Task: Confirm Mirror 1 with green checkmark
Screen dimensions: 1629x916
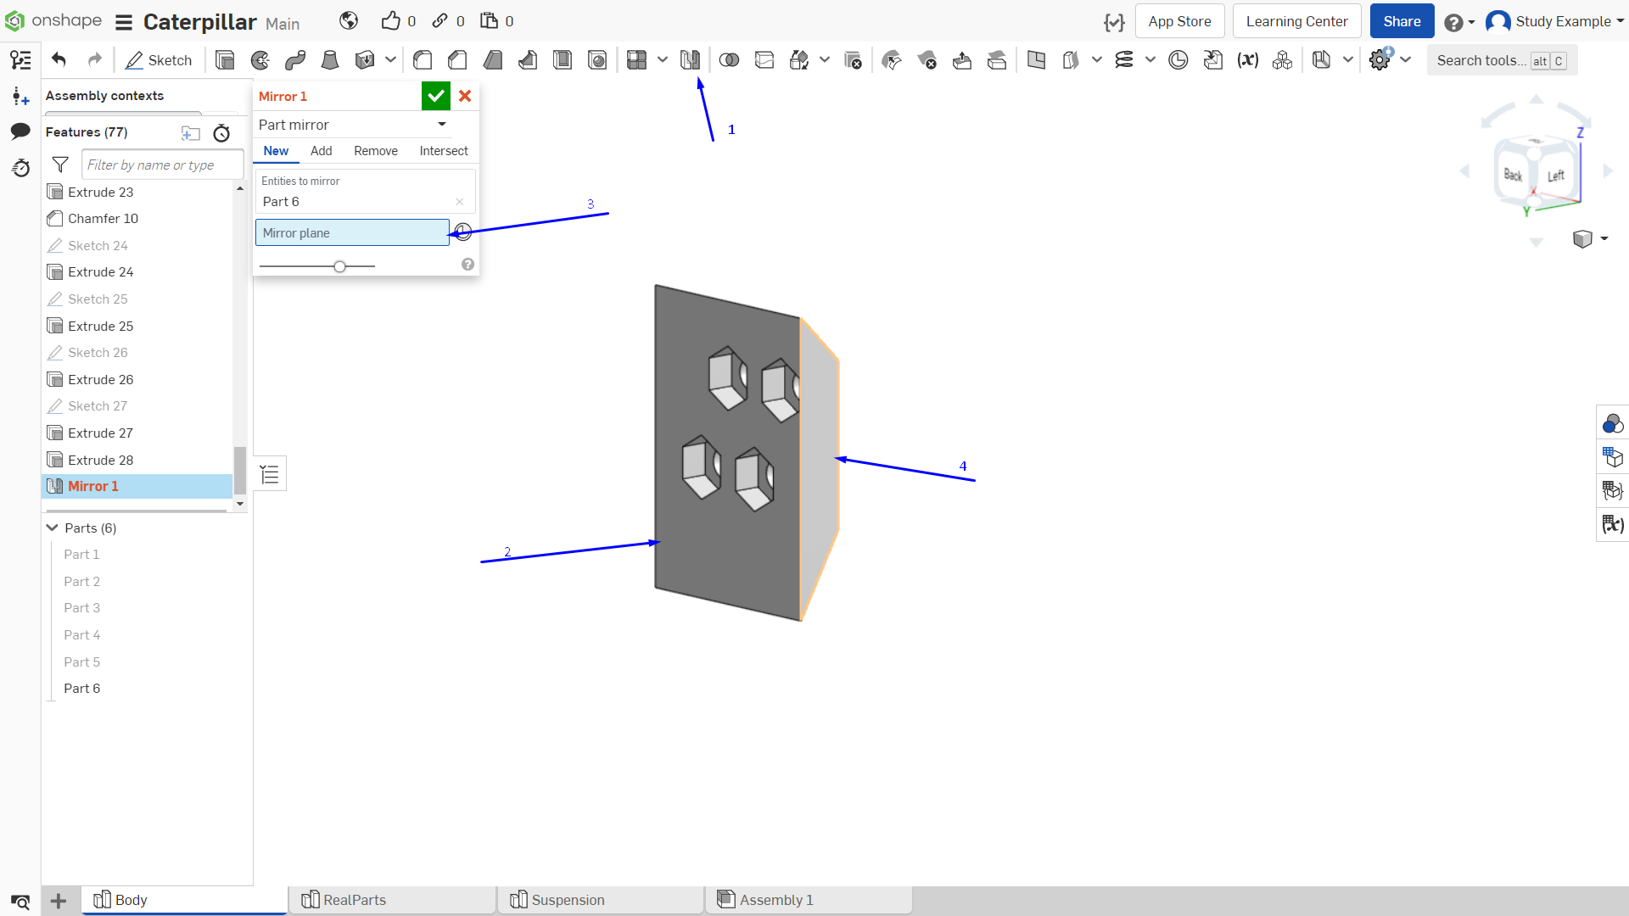Action: pyautogui.click(x=436, y=96)
